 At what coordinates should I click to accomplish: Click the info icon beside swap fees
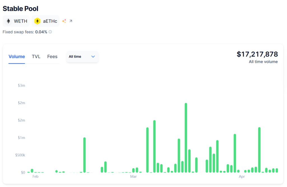point(50,32)
